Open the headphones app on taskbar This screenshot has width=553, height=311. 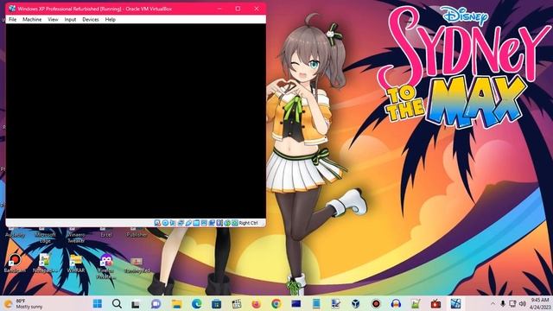[x=396, y=303]
